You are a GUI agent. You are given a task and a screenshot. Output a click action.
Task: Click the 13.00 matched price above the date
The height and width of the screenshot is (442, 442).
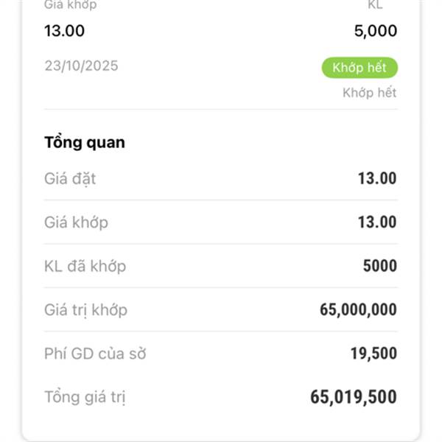(x=64, y=31)
